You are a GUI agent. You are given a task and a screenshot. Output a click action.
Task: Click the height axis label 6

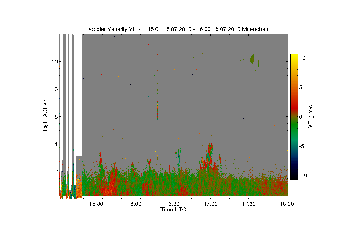pos(56,117)
